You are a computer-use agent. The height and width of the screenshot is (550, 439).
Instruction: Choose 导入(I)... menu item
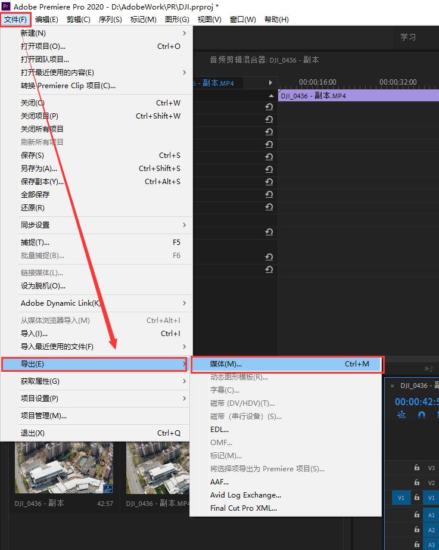click(x=96, y=334)
